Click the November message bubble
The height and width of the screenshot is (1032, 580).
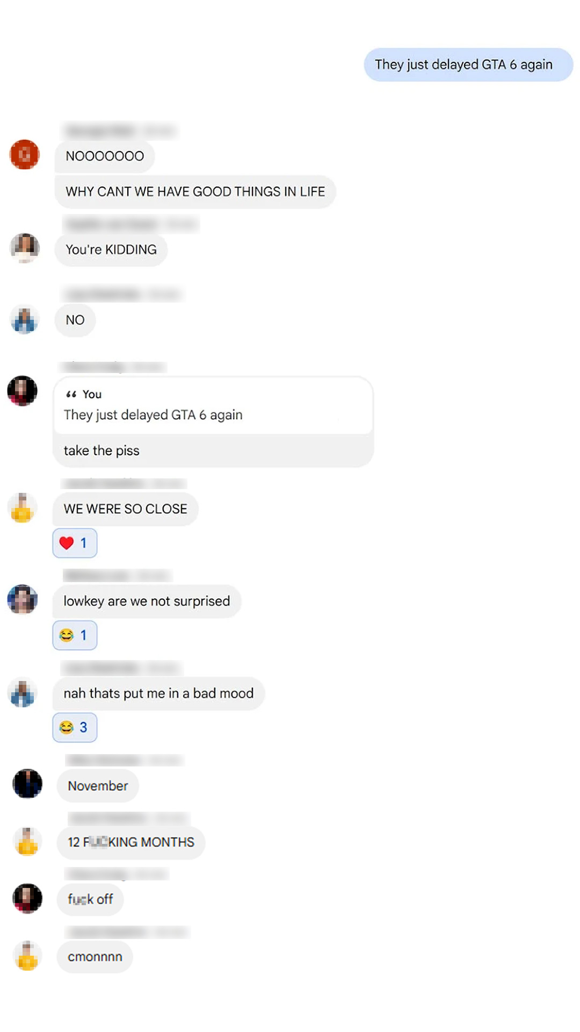pyautogui.click(x=98, y=786)
